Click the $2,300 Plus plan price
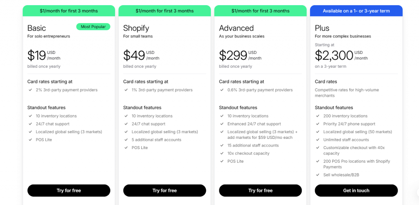 pos(334,55)
